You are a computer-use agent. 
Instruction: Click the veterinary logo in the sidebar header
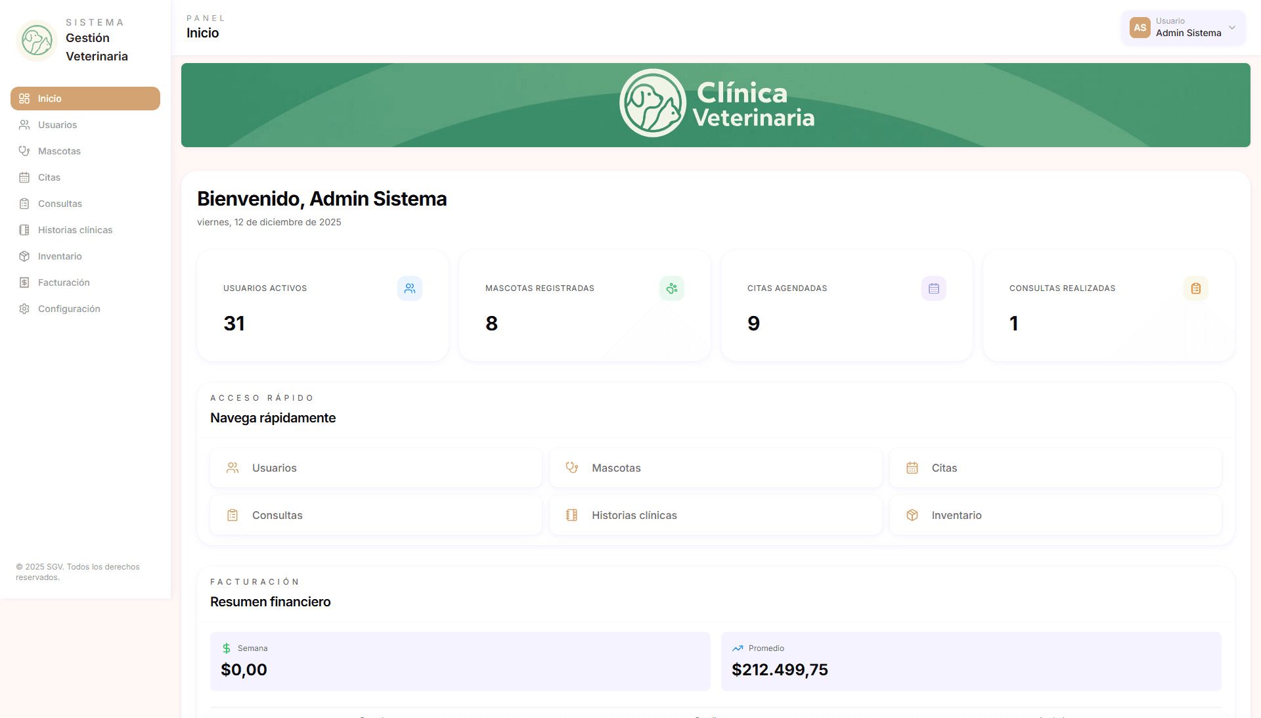pyautogui.click(x=37, y=41)
